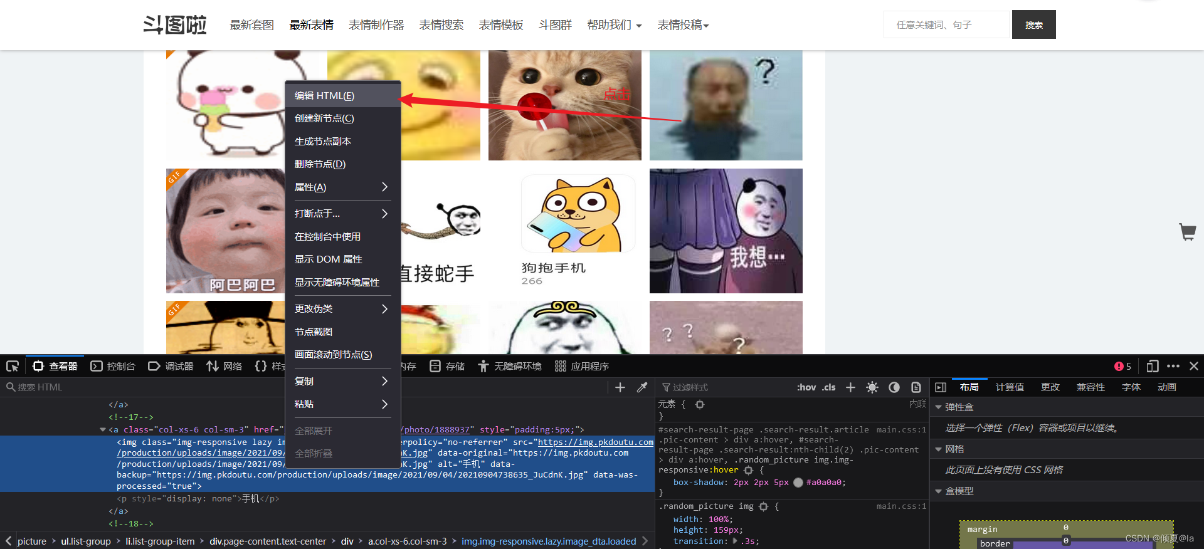1204x549 pixels.
Task: Choose 删除节点(D) from context menu
Action: click(x=343, y=164)
